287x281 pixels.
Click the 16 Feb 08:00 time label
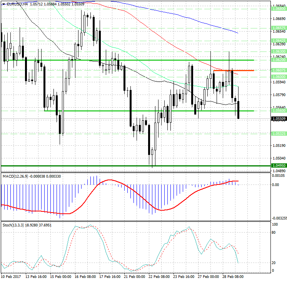point(85,277)
